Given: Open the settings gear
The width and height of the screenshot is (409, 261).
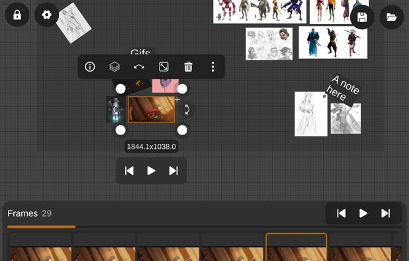Looking at the screenshot, I should tap(47, 15).
